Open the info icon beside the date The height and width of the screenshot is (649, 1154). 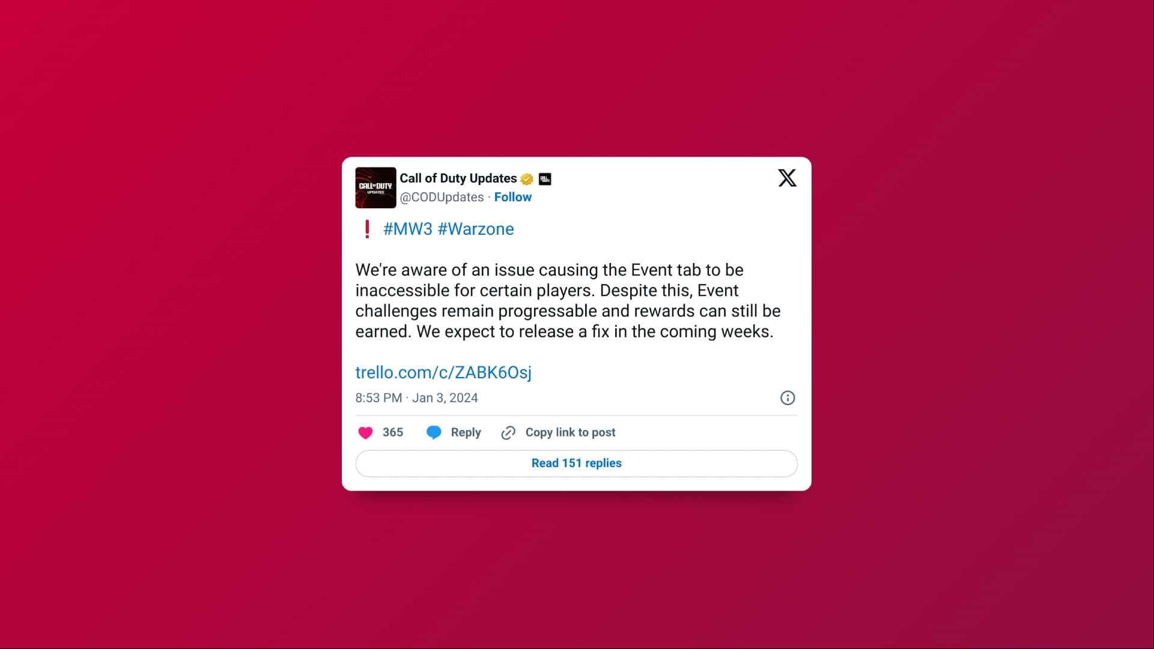tap(787, 398)
